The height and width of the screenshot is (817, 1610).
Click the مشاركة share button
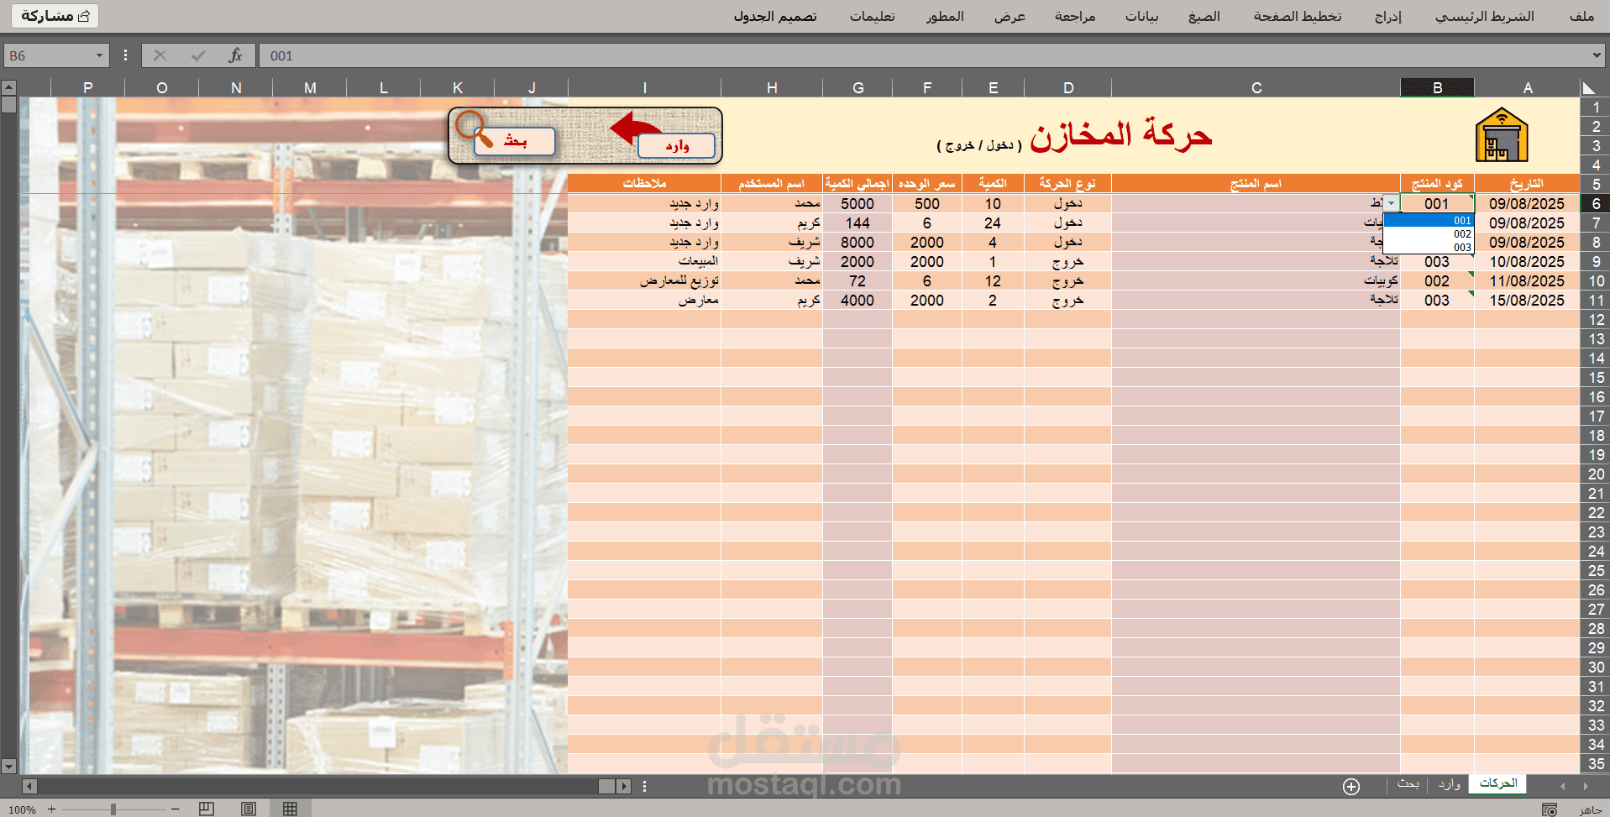tap(55, 16)
